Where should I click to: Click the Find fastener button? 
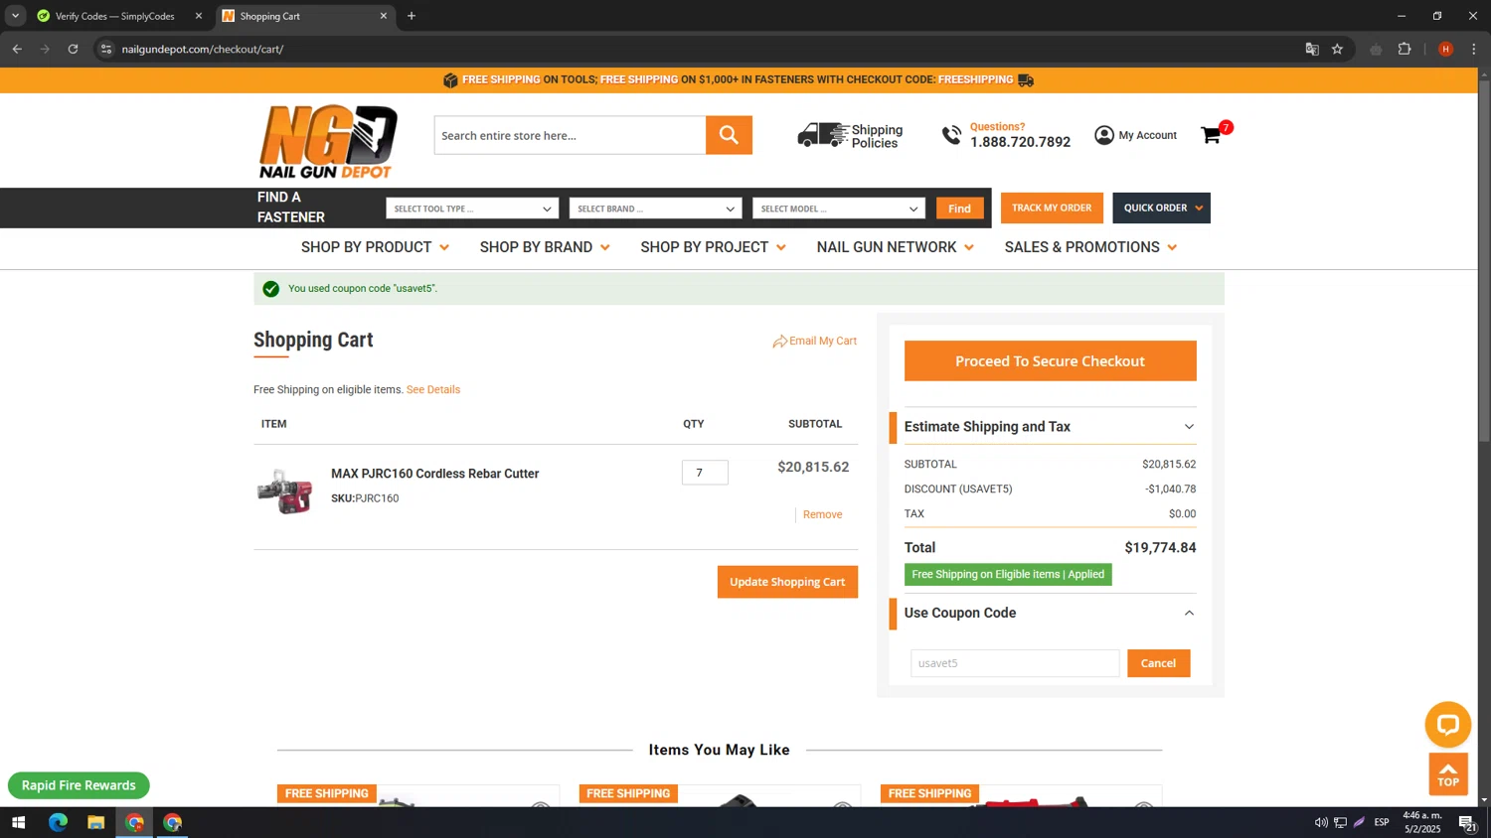(959, 209)
